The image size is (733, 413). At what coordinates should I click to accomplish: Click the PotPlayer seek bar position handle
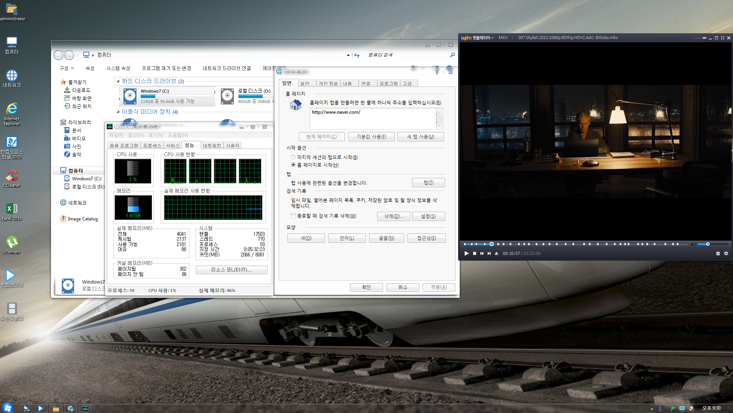point(491,244)
